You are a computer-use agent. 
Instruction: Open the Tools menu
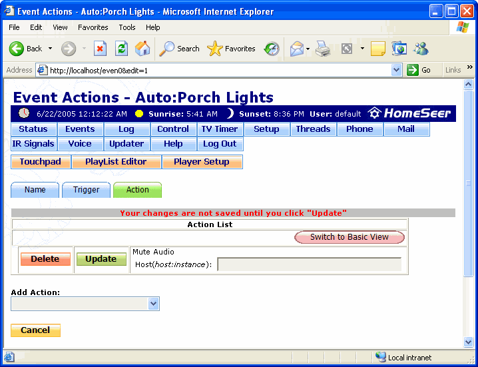(127, 27)
